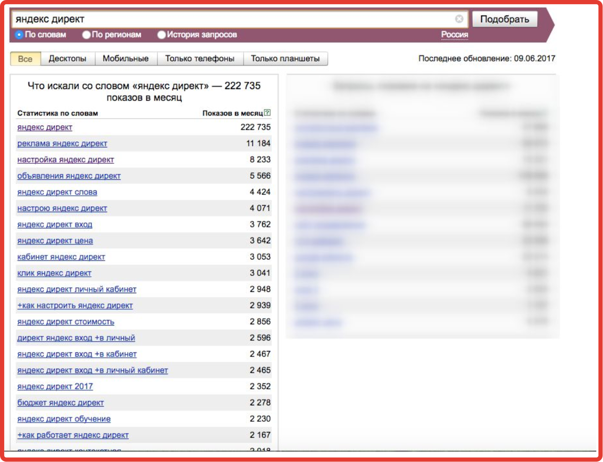Screen dimensions: 603x462
Task: Switch to the Десктопы tab
Action: click(x=67, y=59)
